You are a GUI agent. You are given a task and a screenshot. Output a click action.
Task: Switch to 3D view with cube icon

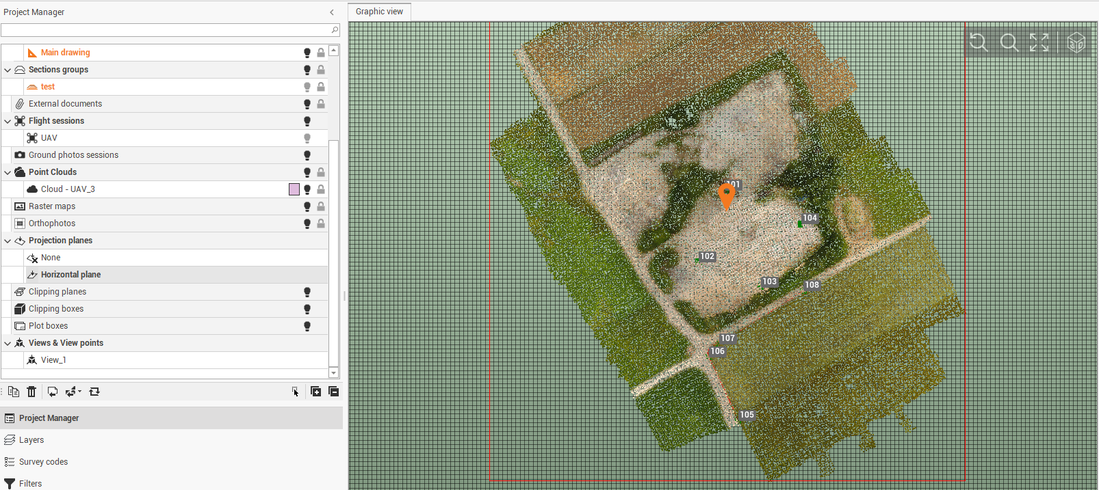point(1076,42)
